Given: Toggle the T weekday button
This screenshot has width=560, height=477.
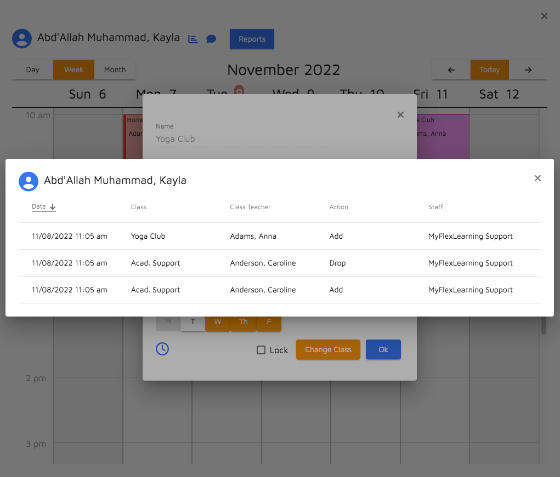Looking at the screenshot, I should [x=193, y=322].
